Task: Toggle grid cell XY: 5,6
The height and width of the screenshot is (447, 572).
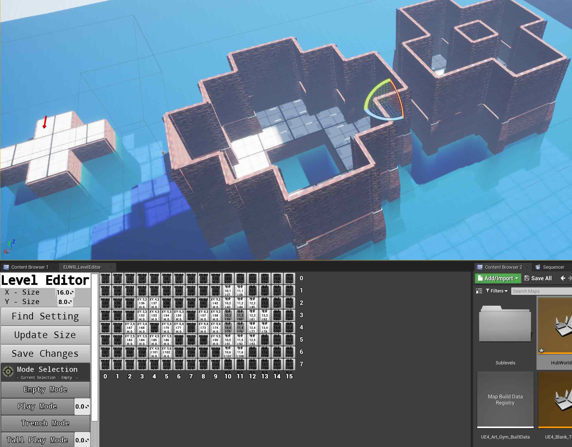Action: (x=167, y=352)
